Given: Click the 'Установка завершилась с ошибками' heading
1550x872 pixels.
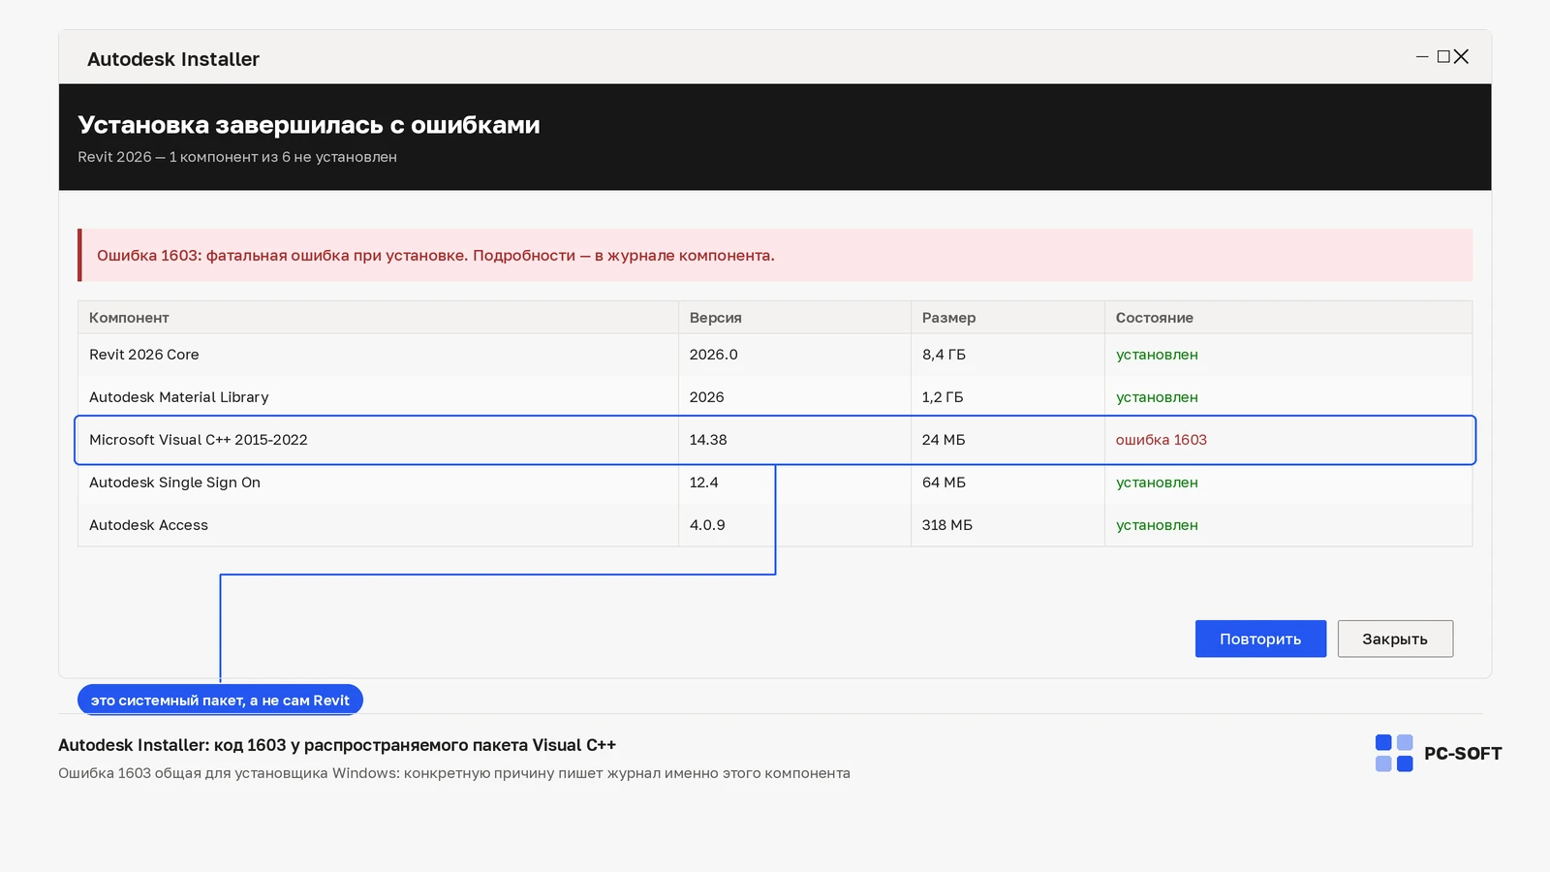Looking at the screenshot, I should click(x=309, y=125).
